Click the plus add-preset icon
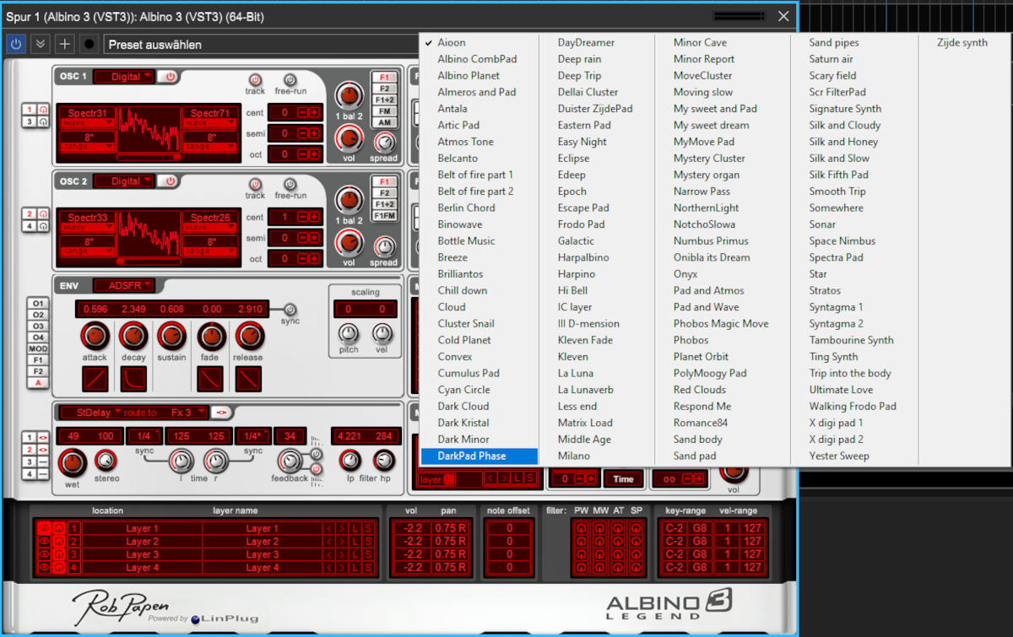1013x637 pixels. (x=64, y=44)
